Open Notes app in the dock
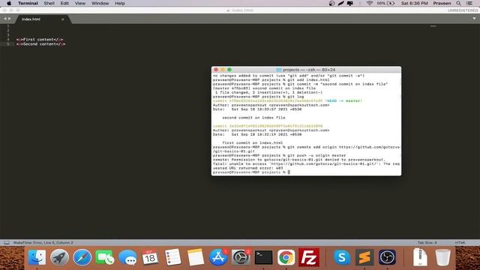This screenshot has height=270, width=480. pyautogui.click(x=196, y=257)
